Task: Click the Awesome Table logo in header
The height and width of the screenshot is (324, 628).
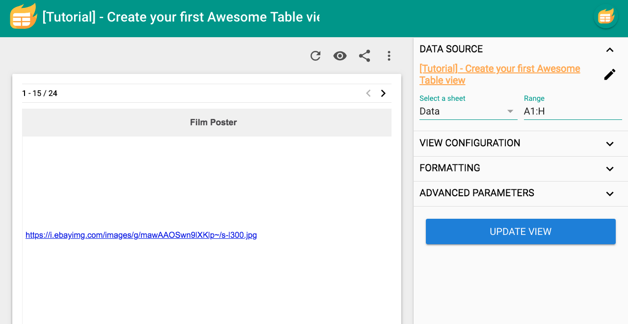Action: (x=23, y=16)
